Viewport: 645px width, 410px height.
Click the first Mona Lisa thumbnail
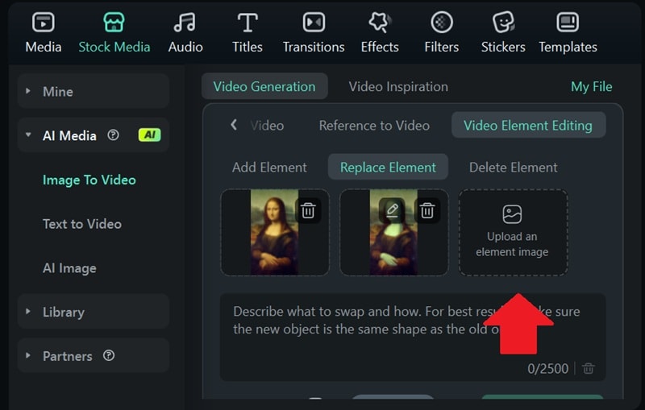click(x=274, y=232)
